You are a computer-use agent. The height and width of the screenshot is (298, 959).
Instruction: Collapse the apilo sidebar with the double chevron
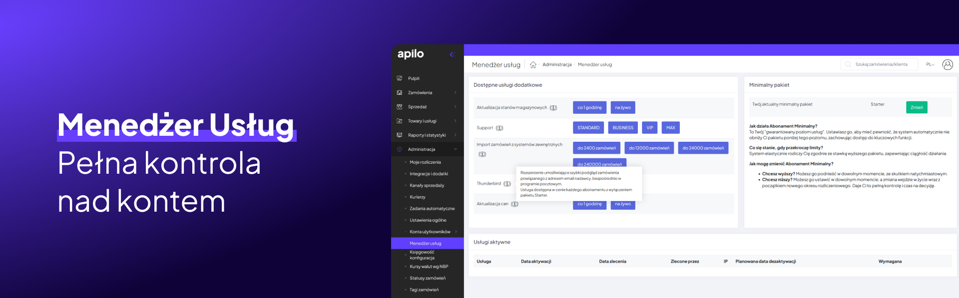[452, 54]
